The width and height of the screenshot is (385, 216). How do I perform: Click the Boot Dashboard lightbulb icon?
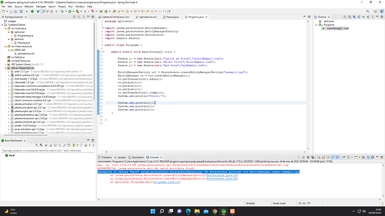point(74,145)
